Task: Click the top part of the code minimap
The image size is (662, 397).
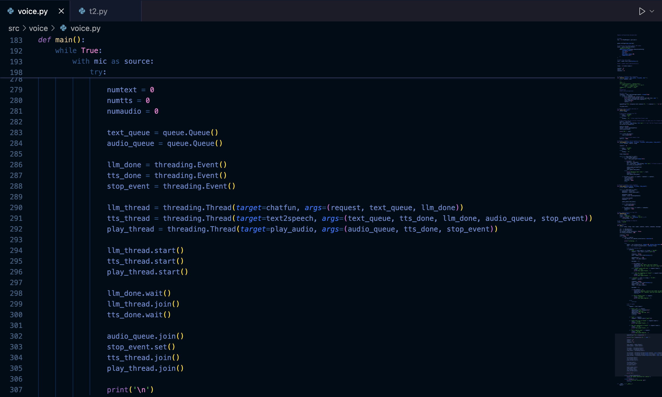Action: 638,54
